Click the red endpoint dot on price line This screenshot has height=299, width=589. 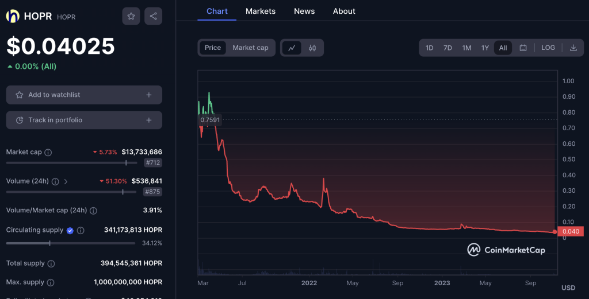click(x=555, y=232)
